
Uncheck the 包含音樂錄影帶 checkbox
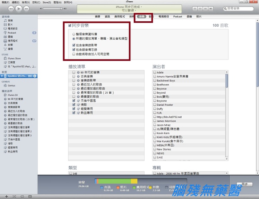coord(74,45)
